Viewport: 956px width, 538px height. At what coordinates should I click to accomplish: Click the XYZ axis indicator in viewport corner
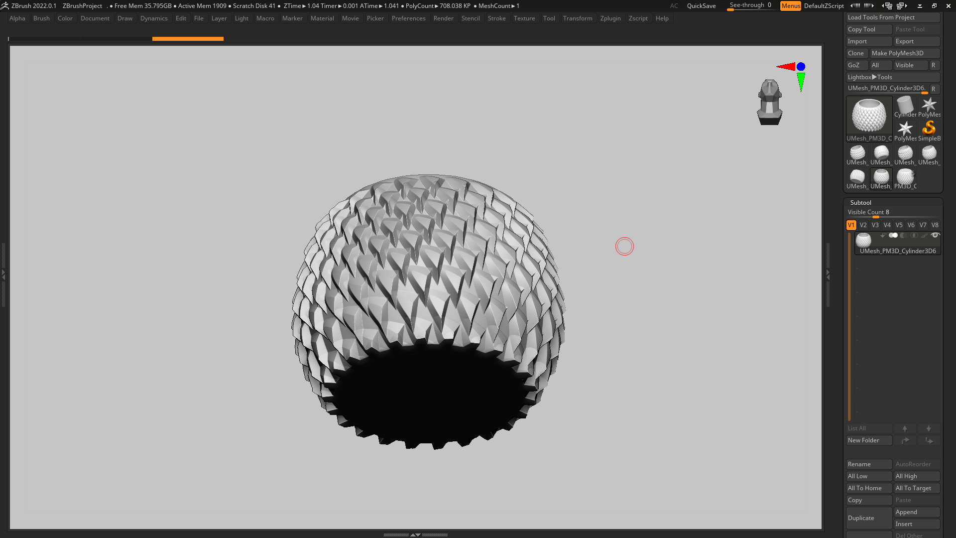coord(793,76)
